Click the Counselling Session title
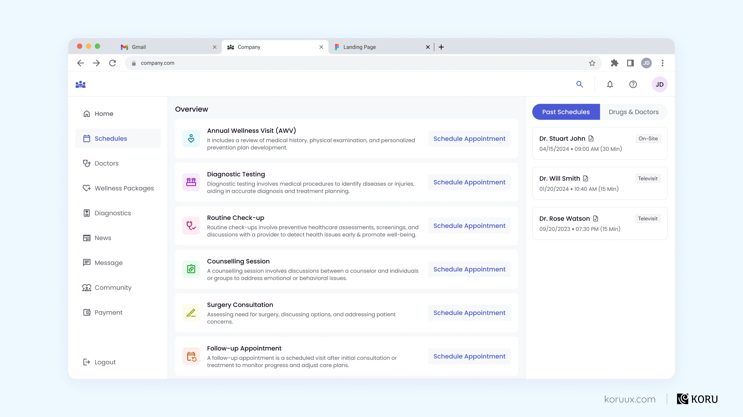This screenshot has width=743, height=417. click(x=238, y=261)
